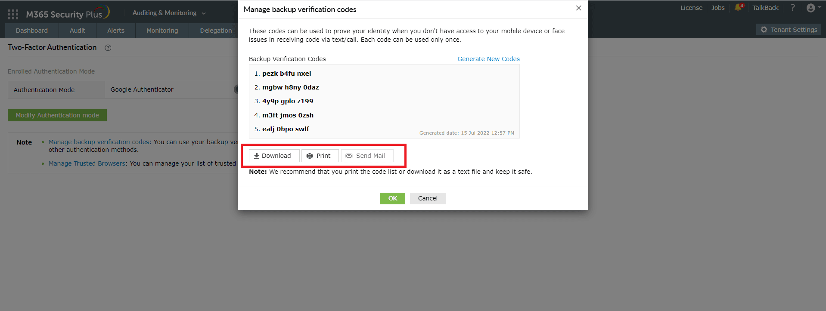826x311 pixels.
Task: Go to the Monitoring tab
Action: click(162, 31)
